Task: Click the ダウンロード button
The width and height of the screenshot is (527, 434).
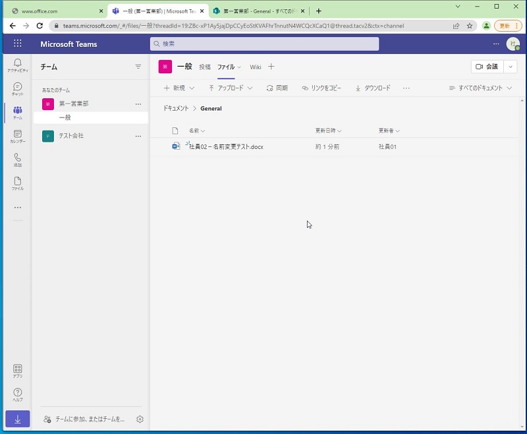Action: pos(373,88)
